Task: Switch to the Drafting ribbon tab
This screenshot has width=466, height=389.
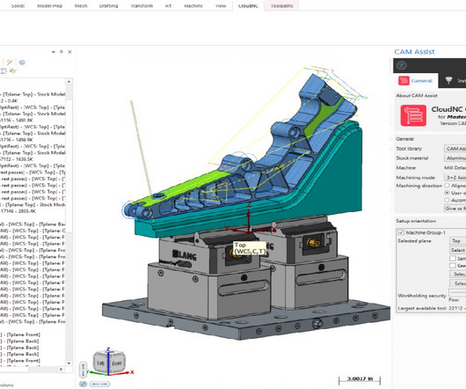Action: click(108, 5)
